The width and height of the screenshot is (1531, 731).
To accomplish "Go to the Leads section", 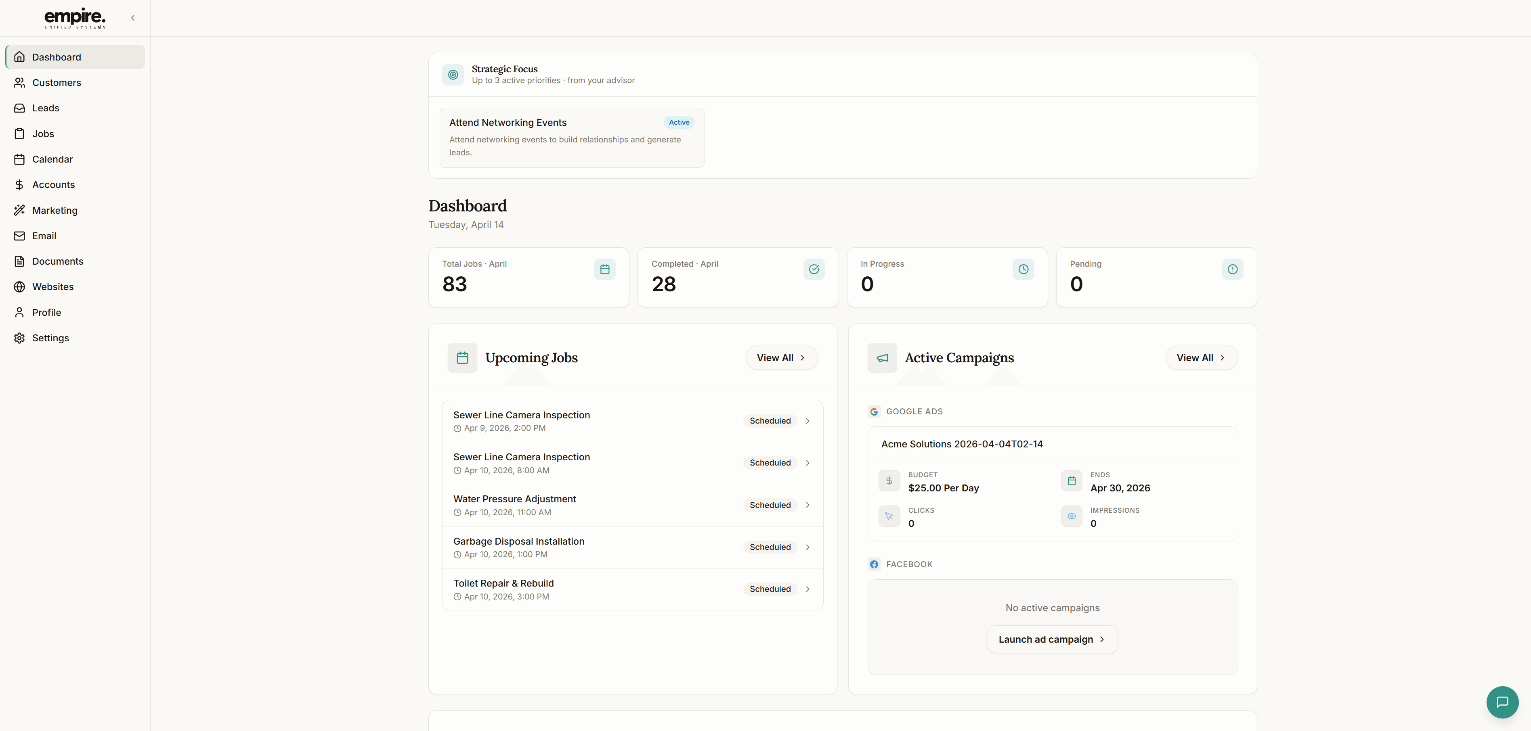I will (75, 108).
